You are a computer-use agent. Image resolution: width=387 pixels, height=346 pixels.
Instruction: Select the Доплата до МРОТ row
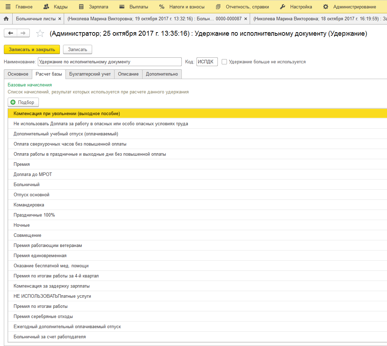[33, 175]
